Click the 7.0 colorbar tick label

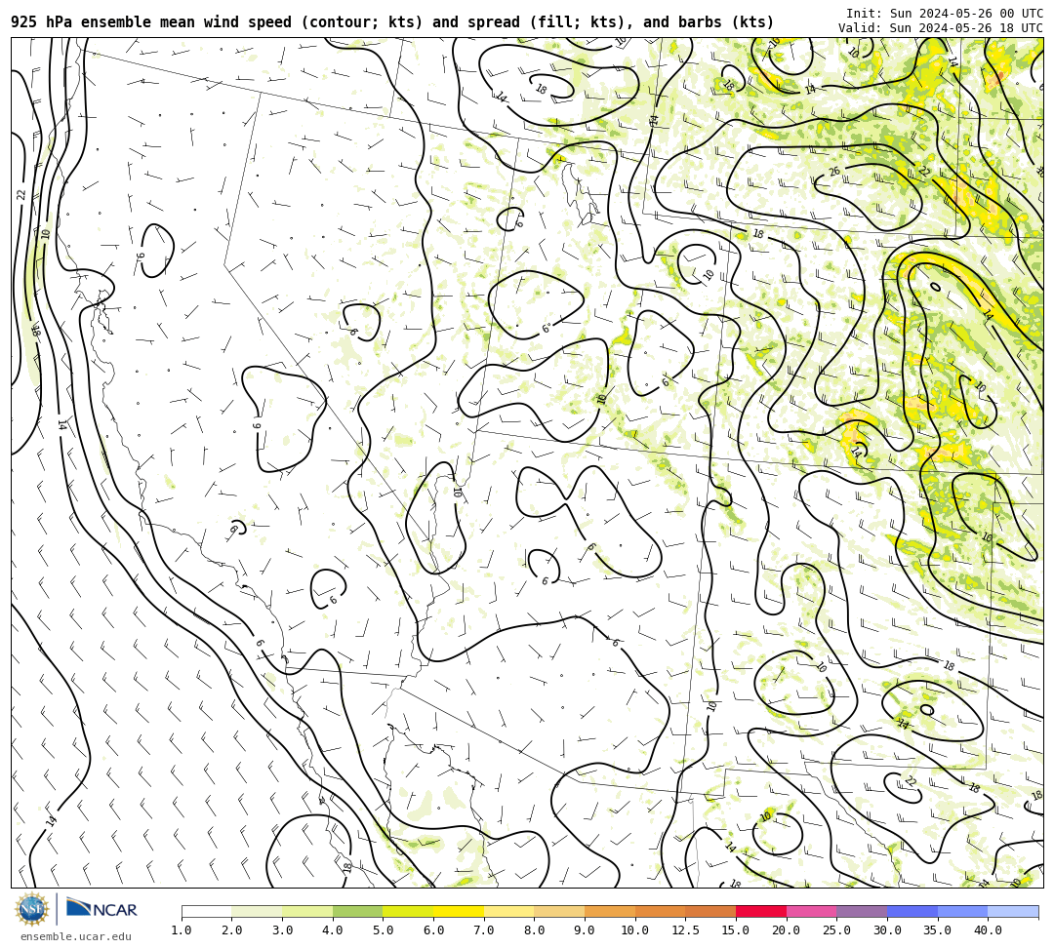484,930
